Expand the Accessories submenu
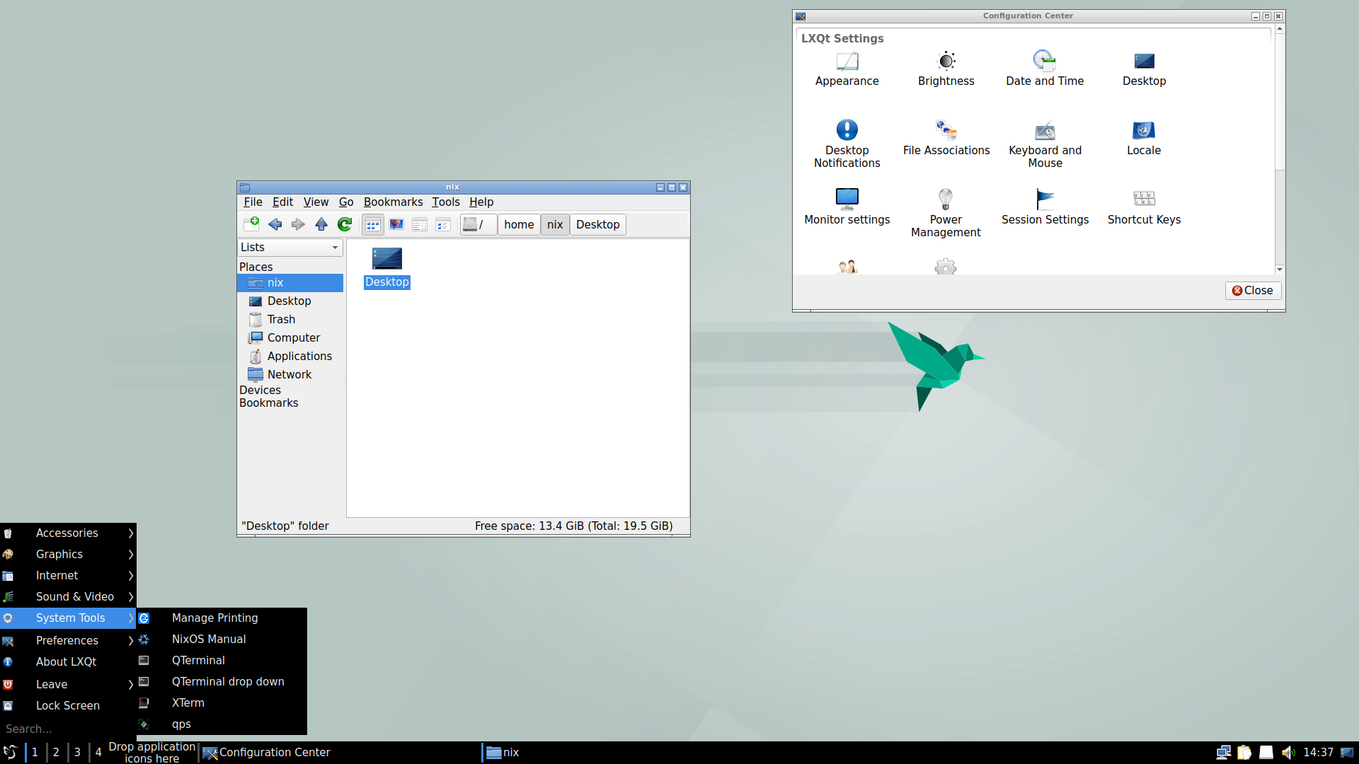 click(x=68, y=533)
